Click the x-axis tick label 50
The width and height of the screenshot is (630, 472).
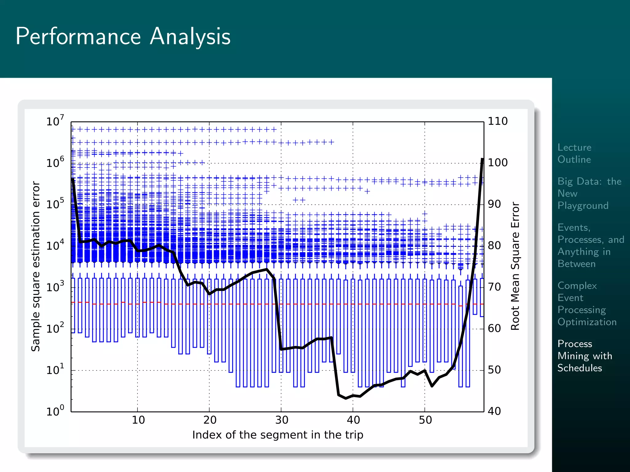point(425,420)
